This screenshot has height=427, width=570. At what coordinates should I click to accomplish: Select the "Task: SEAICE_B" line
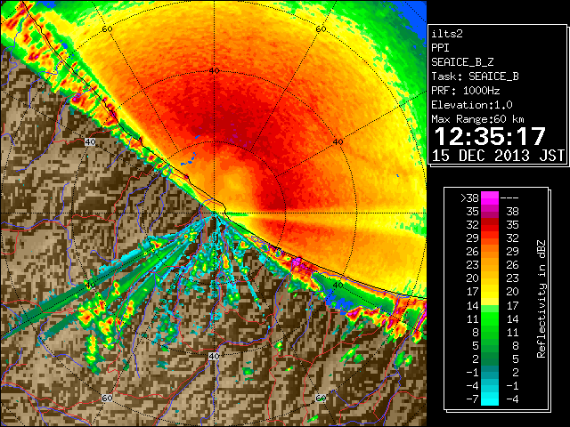(475, 77)
